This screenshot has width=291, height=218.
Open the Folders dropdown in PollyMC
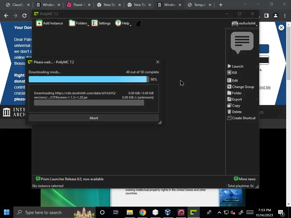(x=79, y=23)
